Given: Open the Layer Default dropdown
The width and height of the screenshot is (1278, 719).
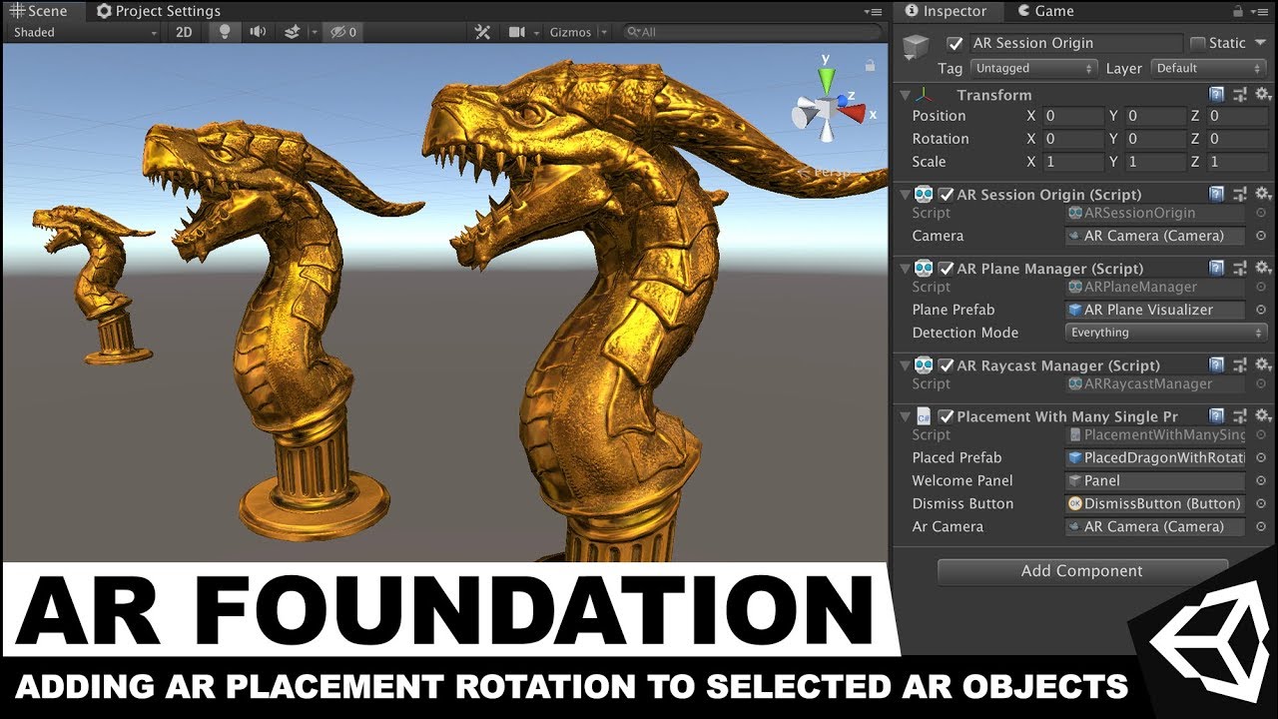Looking at the screenshot, I should (1209, 68).
